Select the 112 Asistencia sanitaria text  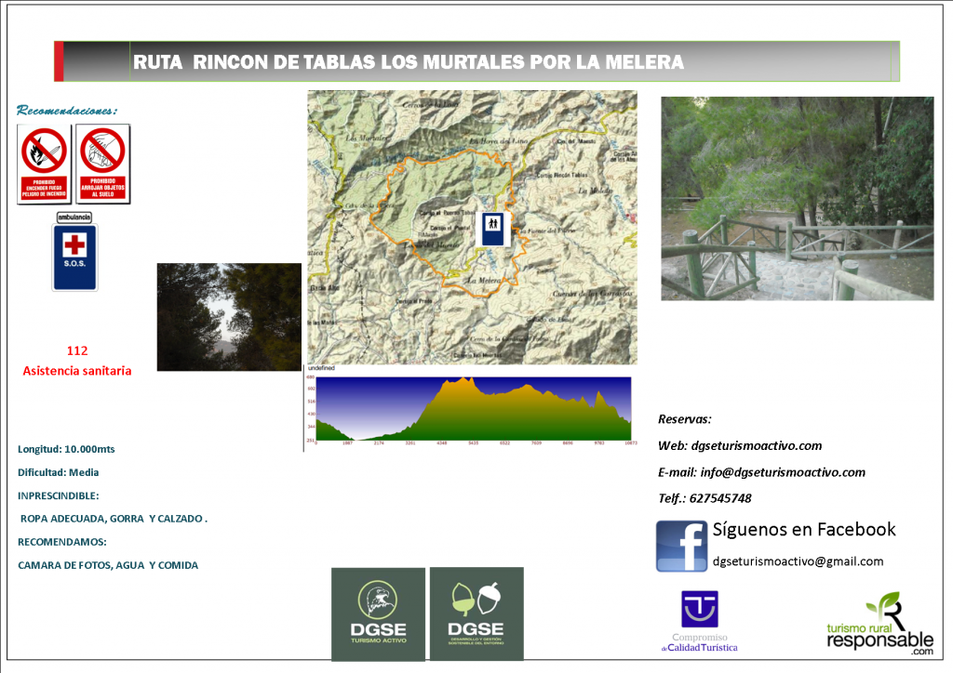pos(77,361)
